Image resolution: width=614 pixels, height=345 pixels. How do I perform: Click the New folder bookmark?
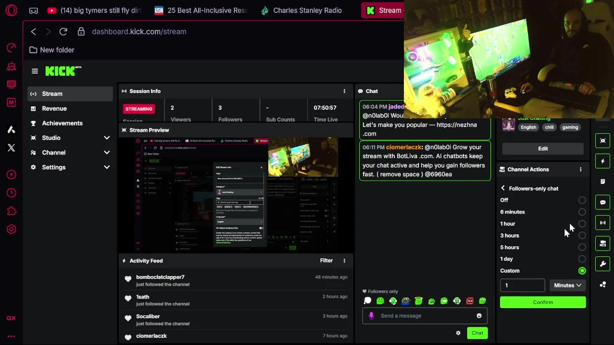[x=51, y=50]
